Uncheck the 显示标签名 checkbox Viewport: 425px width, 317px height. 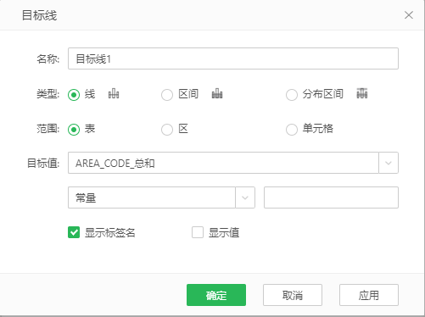tap(74, 232)
